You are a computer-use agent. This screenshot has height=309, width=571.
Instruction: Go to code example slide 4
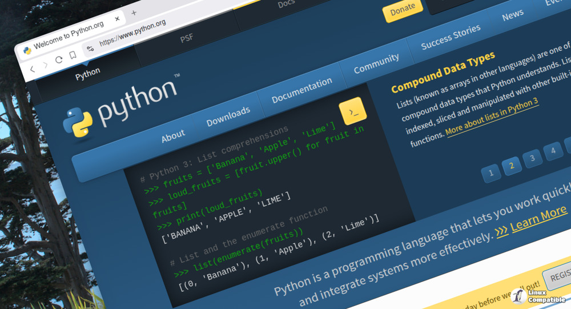(x=553, y=151)
